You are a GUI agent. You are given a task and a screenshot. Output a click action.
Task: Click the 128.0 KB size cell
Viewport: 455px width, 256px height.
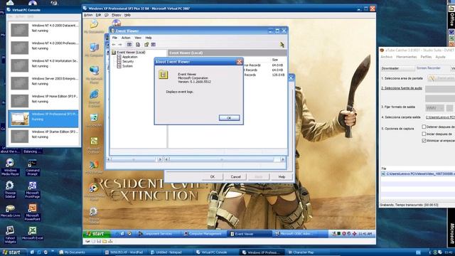point(278,75)
